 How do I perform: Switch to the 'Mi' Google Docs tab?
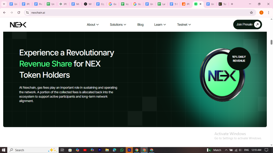(75, 4)
